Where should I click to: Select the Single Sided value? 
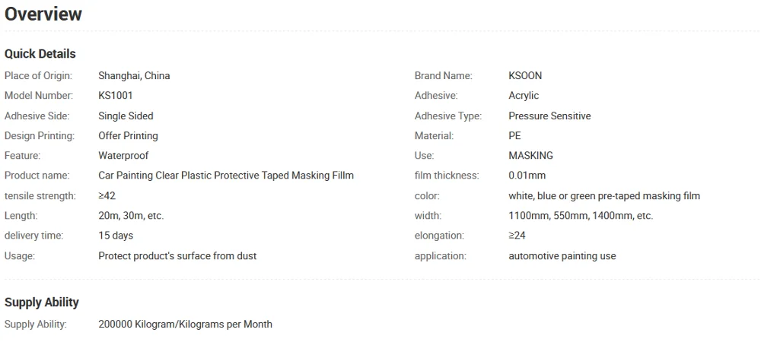coord(126,116)
